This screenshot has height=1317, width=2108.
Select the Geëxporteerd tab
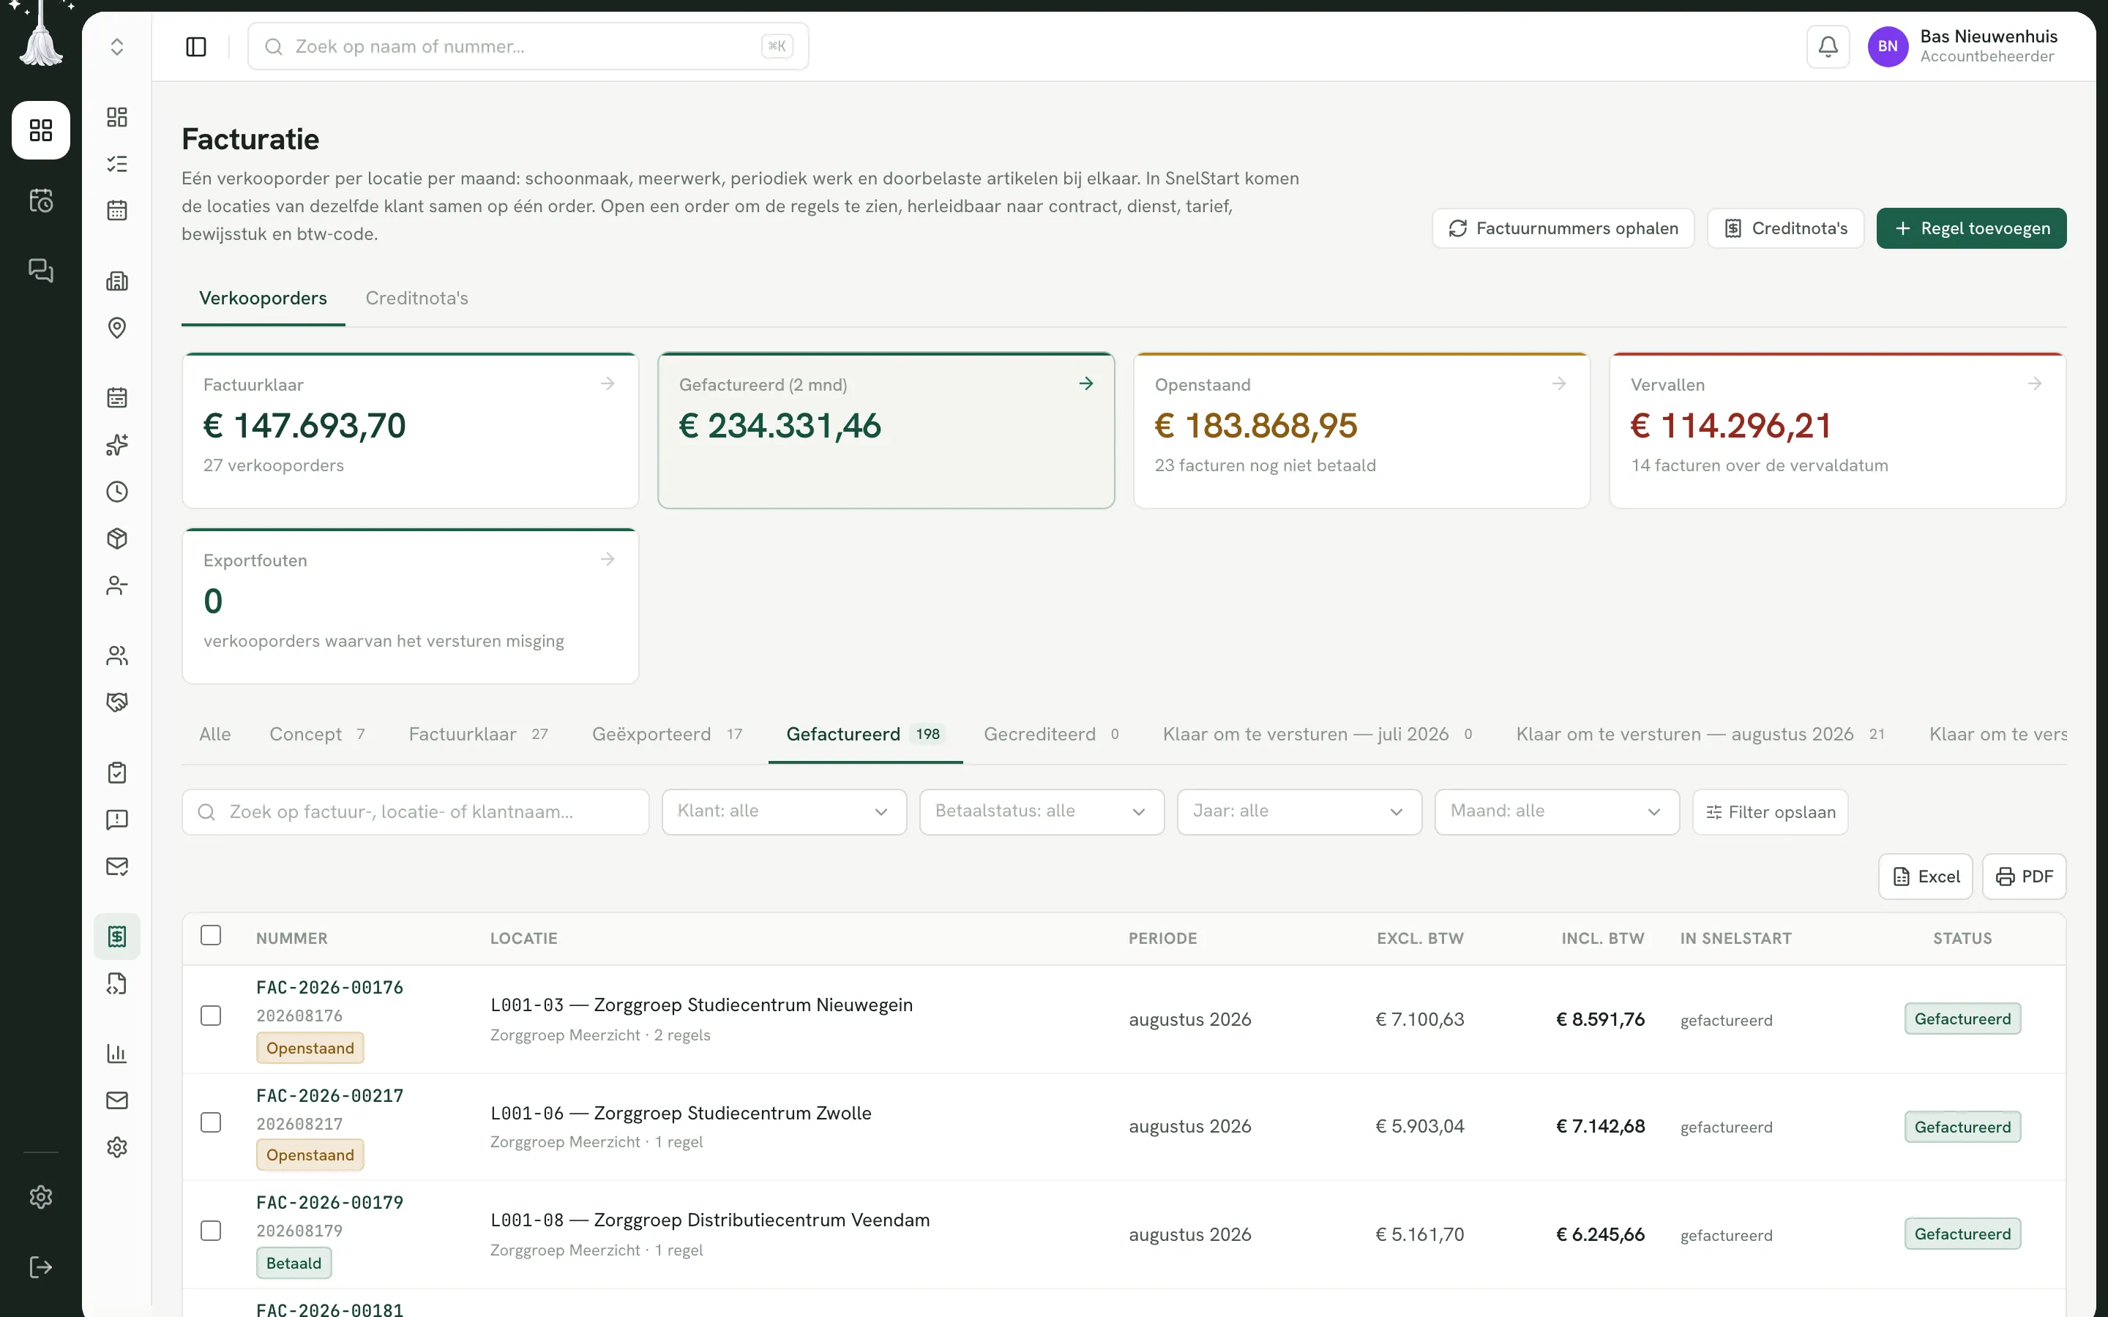(668, 735)
